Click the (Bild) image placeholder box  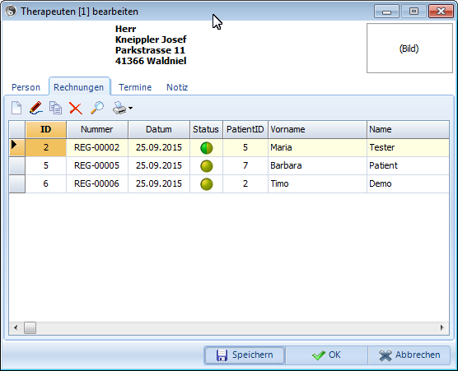[x=409, y=49]
